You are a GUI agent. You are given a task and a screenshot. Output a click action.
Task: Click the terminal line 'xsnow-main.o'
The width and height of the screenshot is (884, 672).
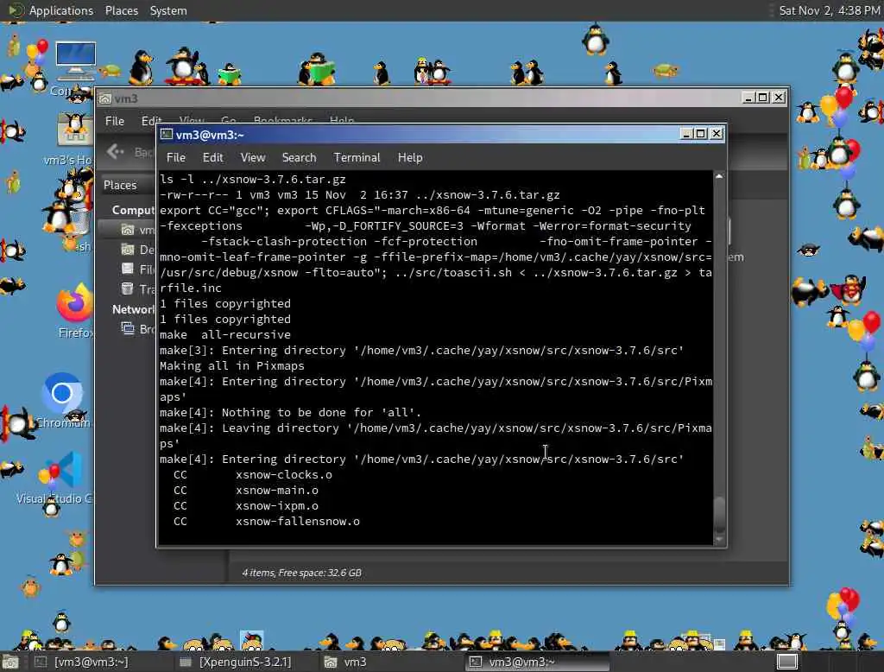(277, 491)
